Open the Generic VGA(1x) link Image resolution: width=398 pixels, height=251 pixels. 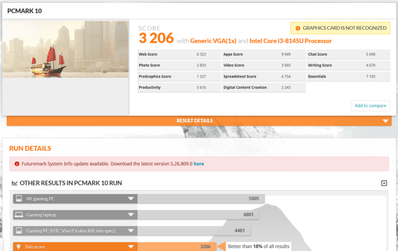tap(213, 41)
